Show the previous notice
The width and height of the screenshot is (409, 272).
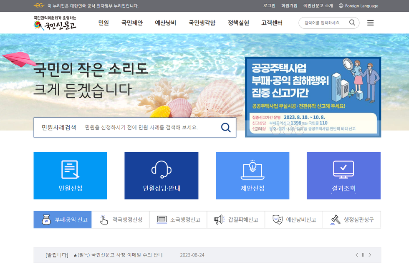tap(357, 255)
